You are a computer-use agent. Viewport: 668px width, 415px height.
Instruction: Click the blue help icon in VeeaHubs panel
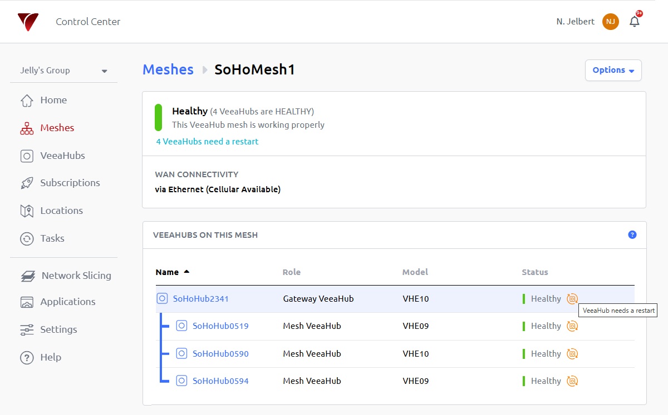632,235
